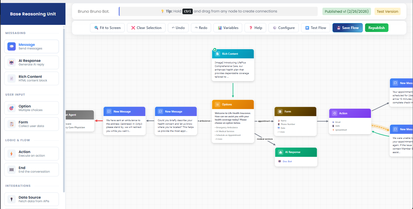Screen dimensions: 413x209
Task: Click the Message icon in the sidebar
Action: (x=12, y=46)
